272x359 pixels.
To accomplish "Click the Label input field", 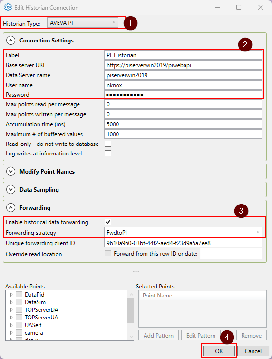I will pos(183,55).
